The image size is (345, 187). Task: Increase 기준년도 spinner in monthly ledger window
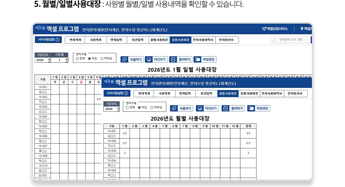(118, 108)
